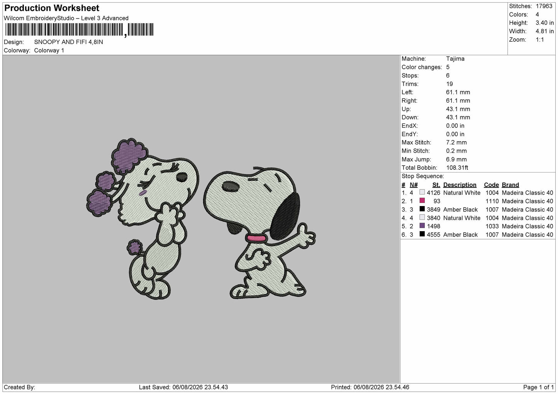Screen dimensions: 558x394
Task: Click the Snoopy embroidery preview
Action: click(x=259, y=233)
